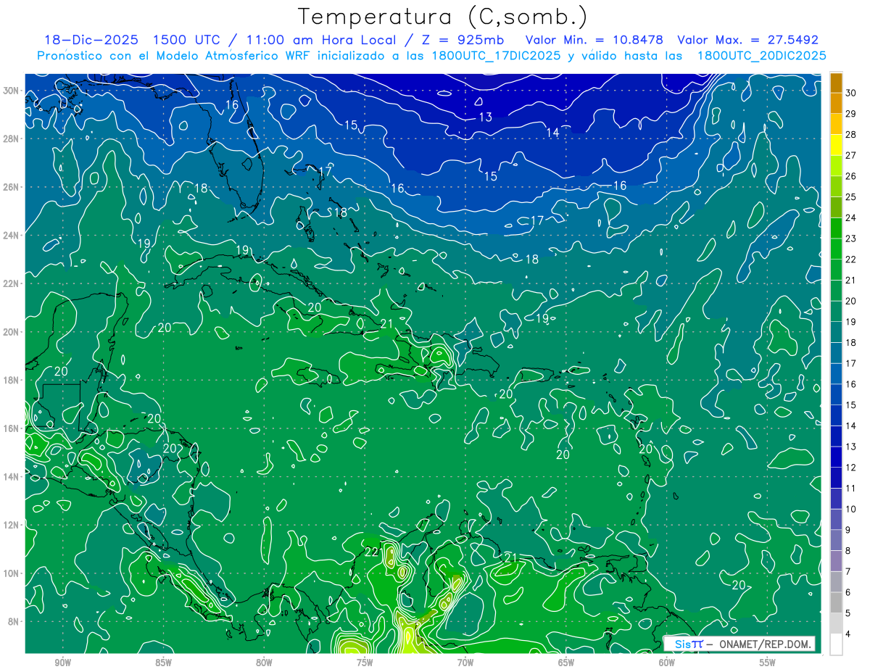Click the 24N latitude axis label
870x672 pixels.
12,235
